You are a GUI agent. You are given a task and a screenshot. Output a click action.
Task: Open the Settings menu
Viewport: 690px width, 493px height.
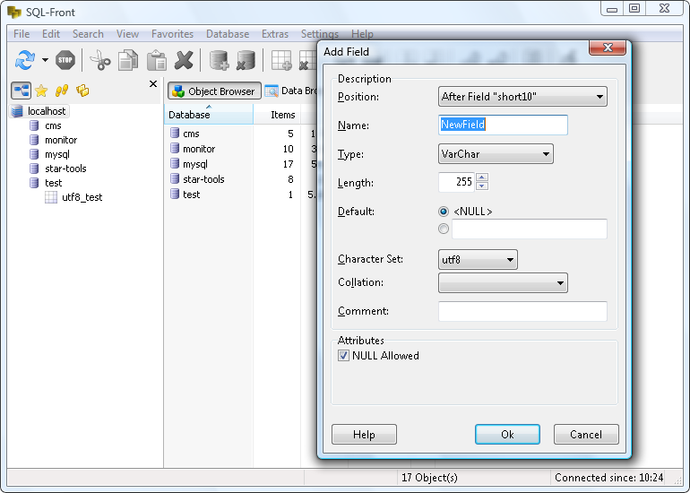(320, 34)
